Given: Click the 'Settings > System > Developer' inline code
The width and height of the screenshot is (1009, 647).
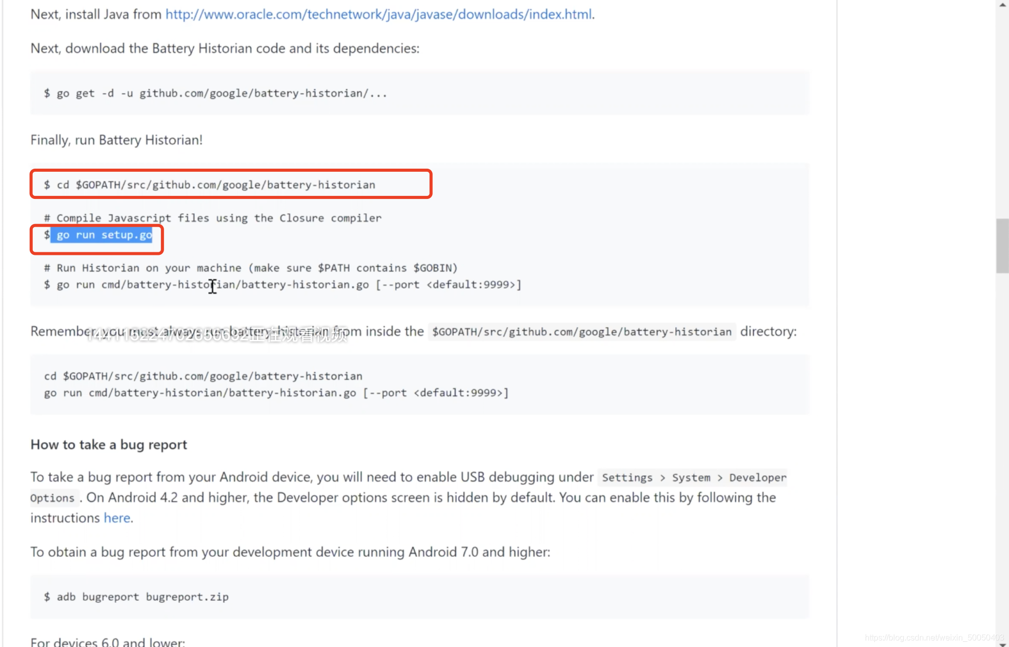Looking at the screenshot, I should pyautogui.click(x=693, y=477).
